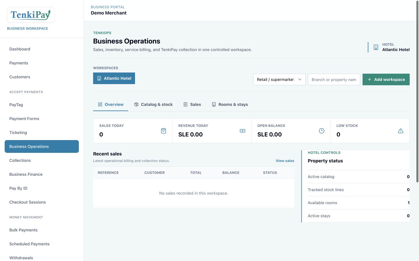Open Ticketing in the sidebar
The width and height of the screenshot is (419, 261).
click(x=42, y=133)
